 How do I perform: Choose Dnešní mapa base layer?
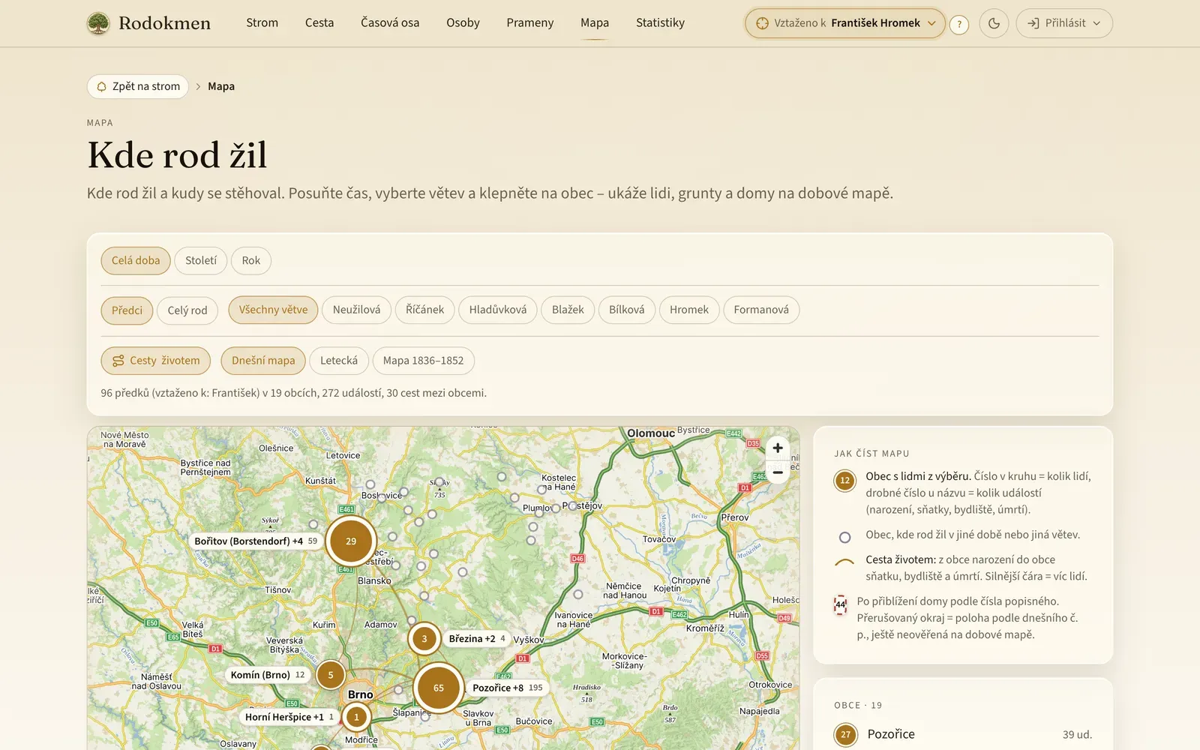coord(263,361)
